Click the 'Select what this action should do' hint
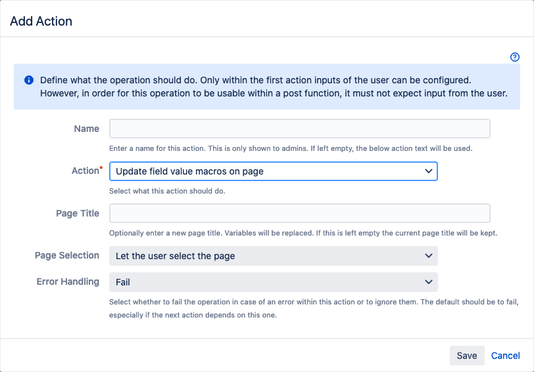The height and width of the screenshot is (372, 534). point(167,191)
